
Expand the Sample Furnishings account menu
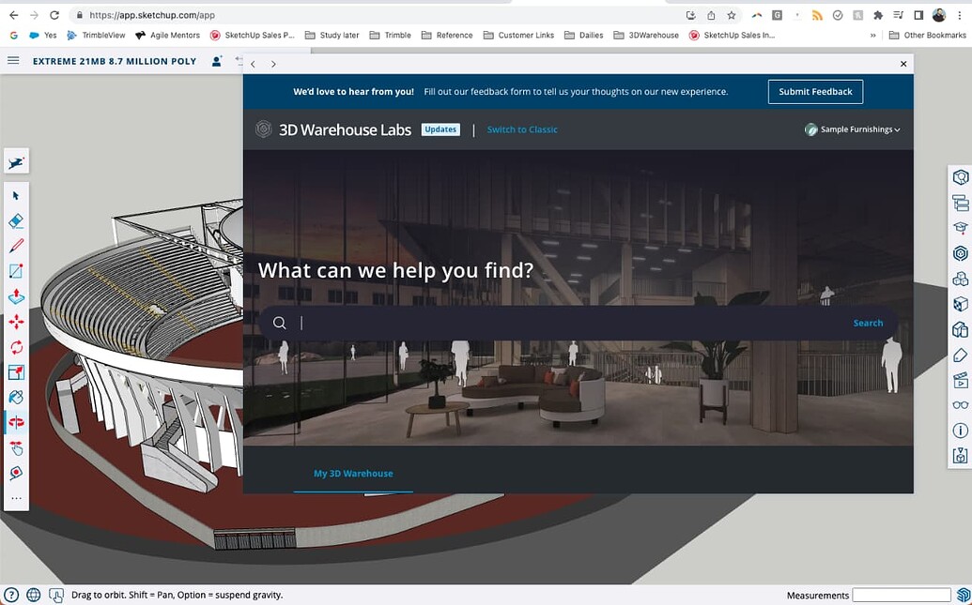coord(852,129)
